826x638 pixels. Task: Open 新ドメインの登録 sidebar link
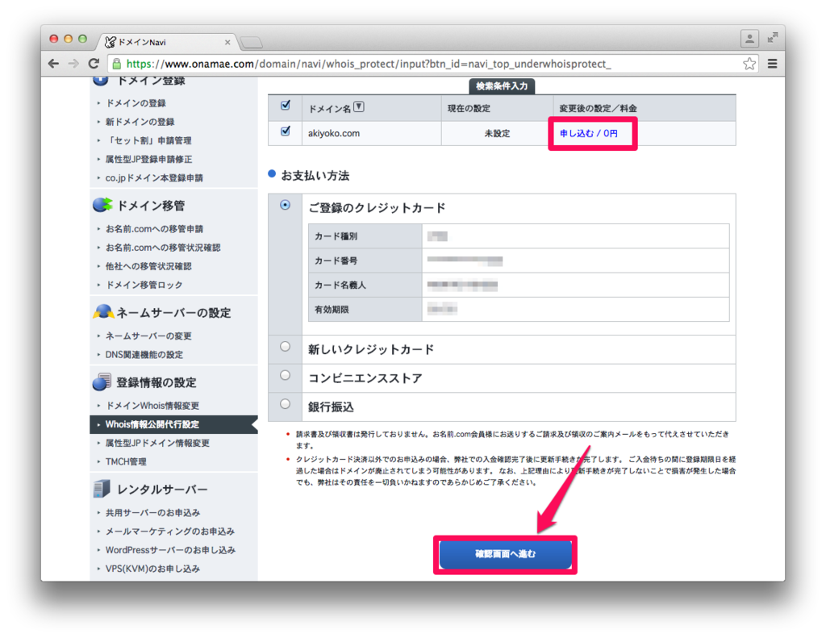(x=140, y=122)
